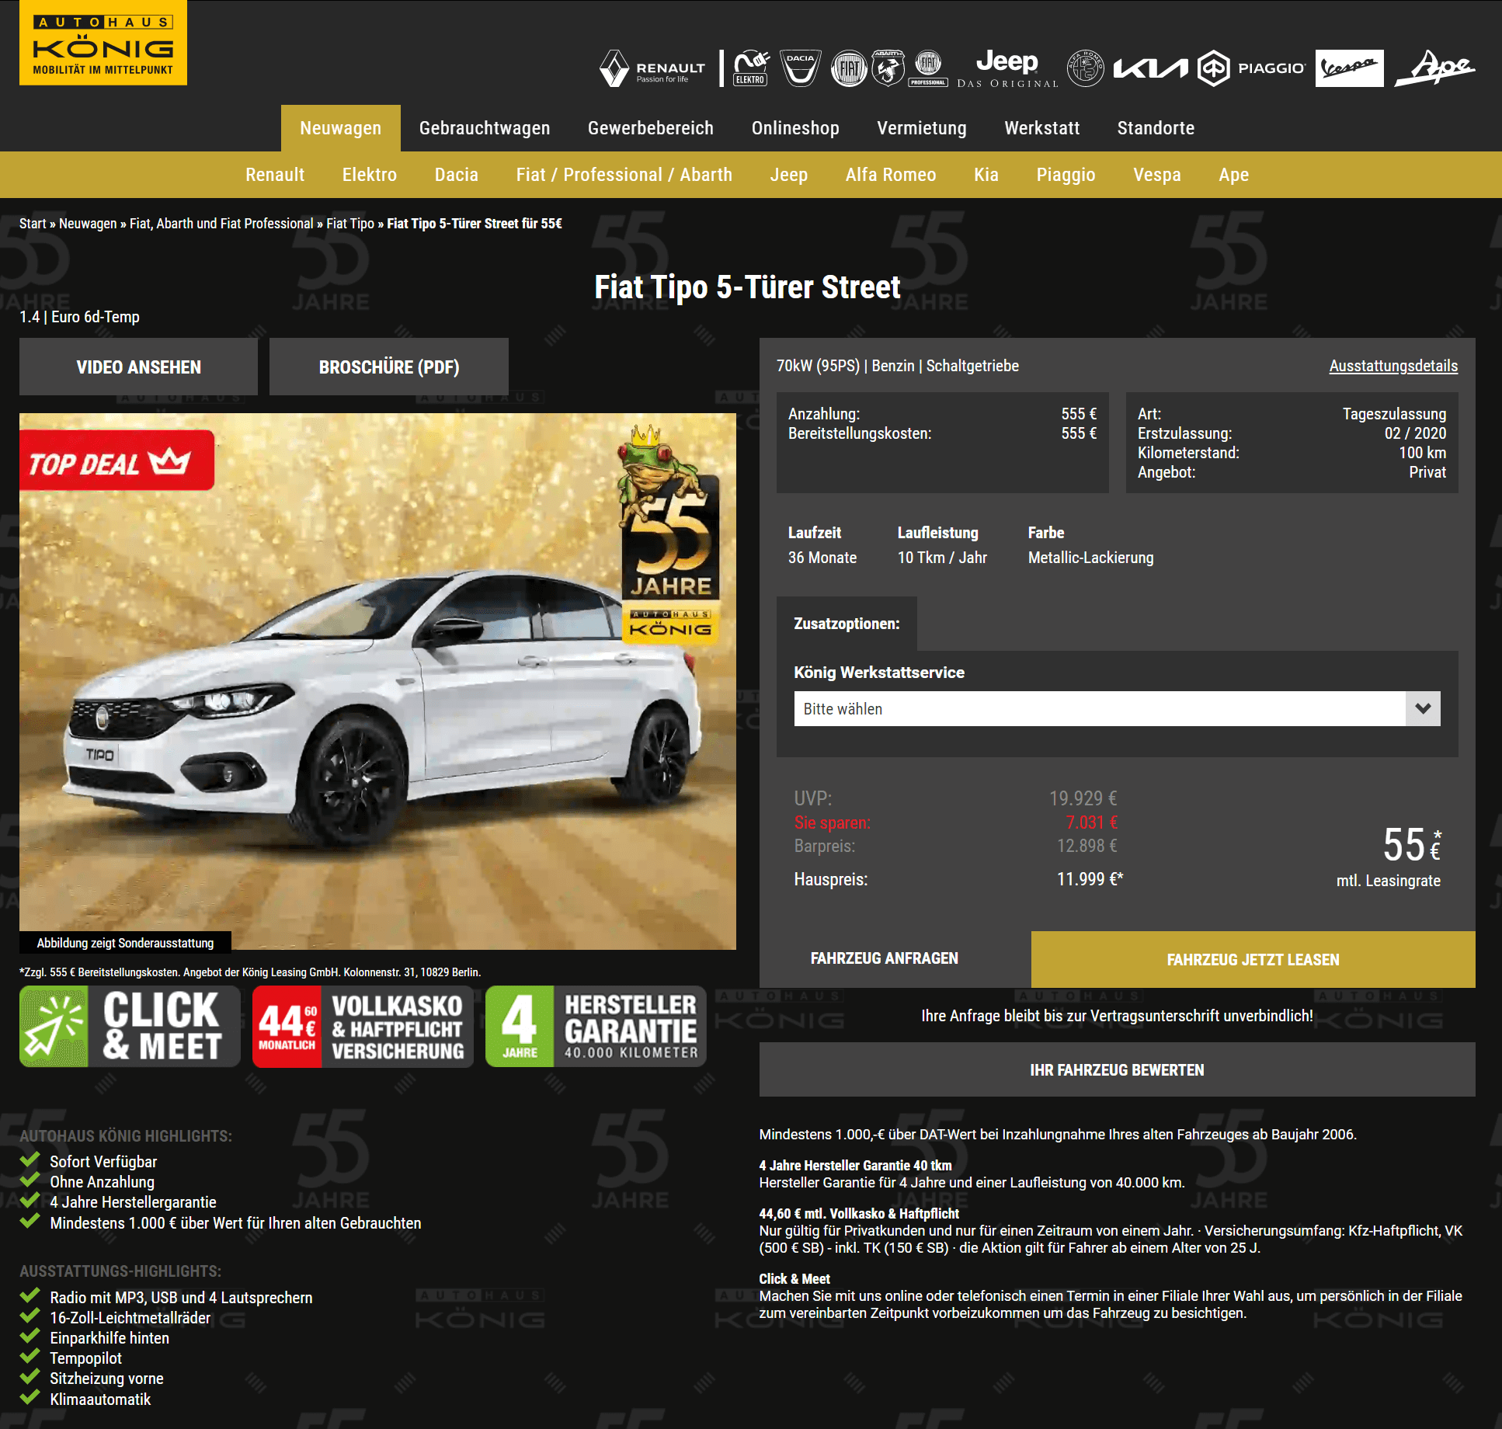This screenshot has height=1429, width=1502.
Task: Click the Fiat brand logo
Action: (x=849, y=68)
